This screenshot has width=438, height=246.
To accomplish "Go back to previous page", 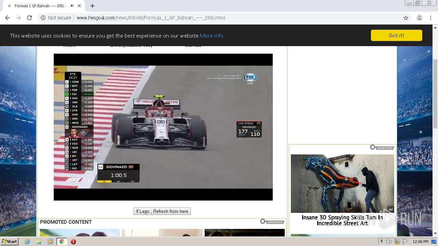I will coord(8,18).
